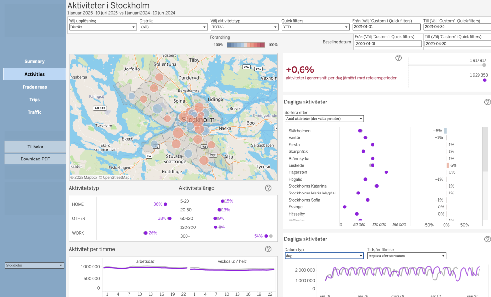Screen dimensions: 491x297
Task: Click the Brännkyrka district label
Action: pos(299,159)
